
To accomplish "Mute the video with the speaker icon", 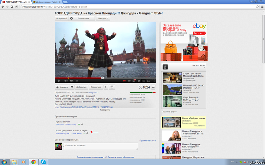I will pyautogui.click(x=66, y=81).
